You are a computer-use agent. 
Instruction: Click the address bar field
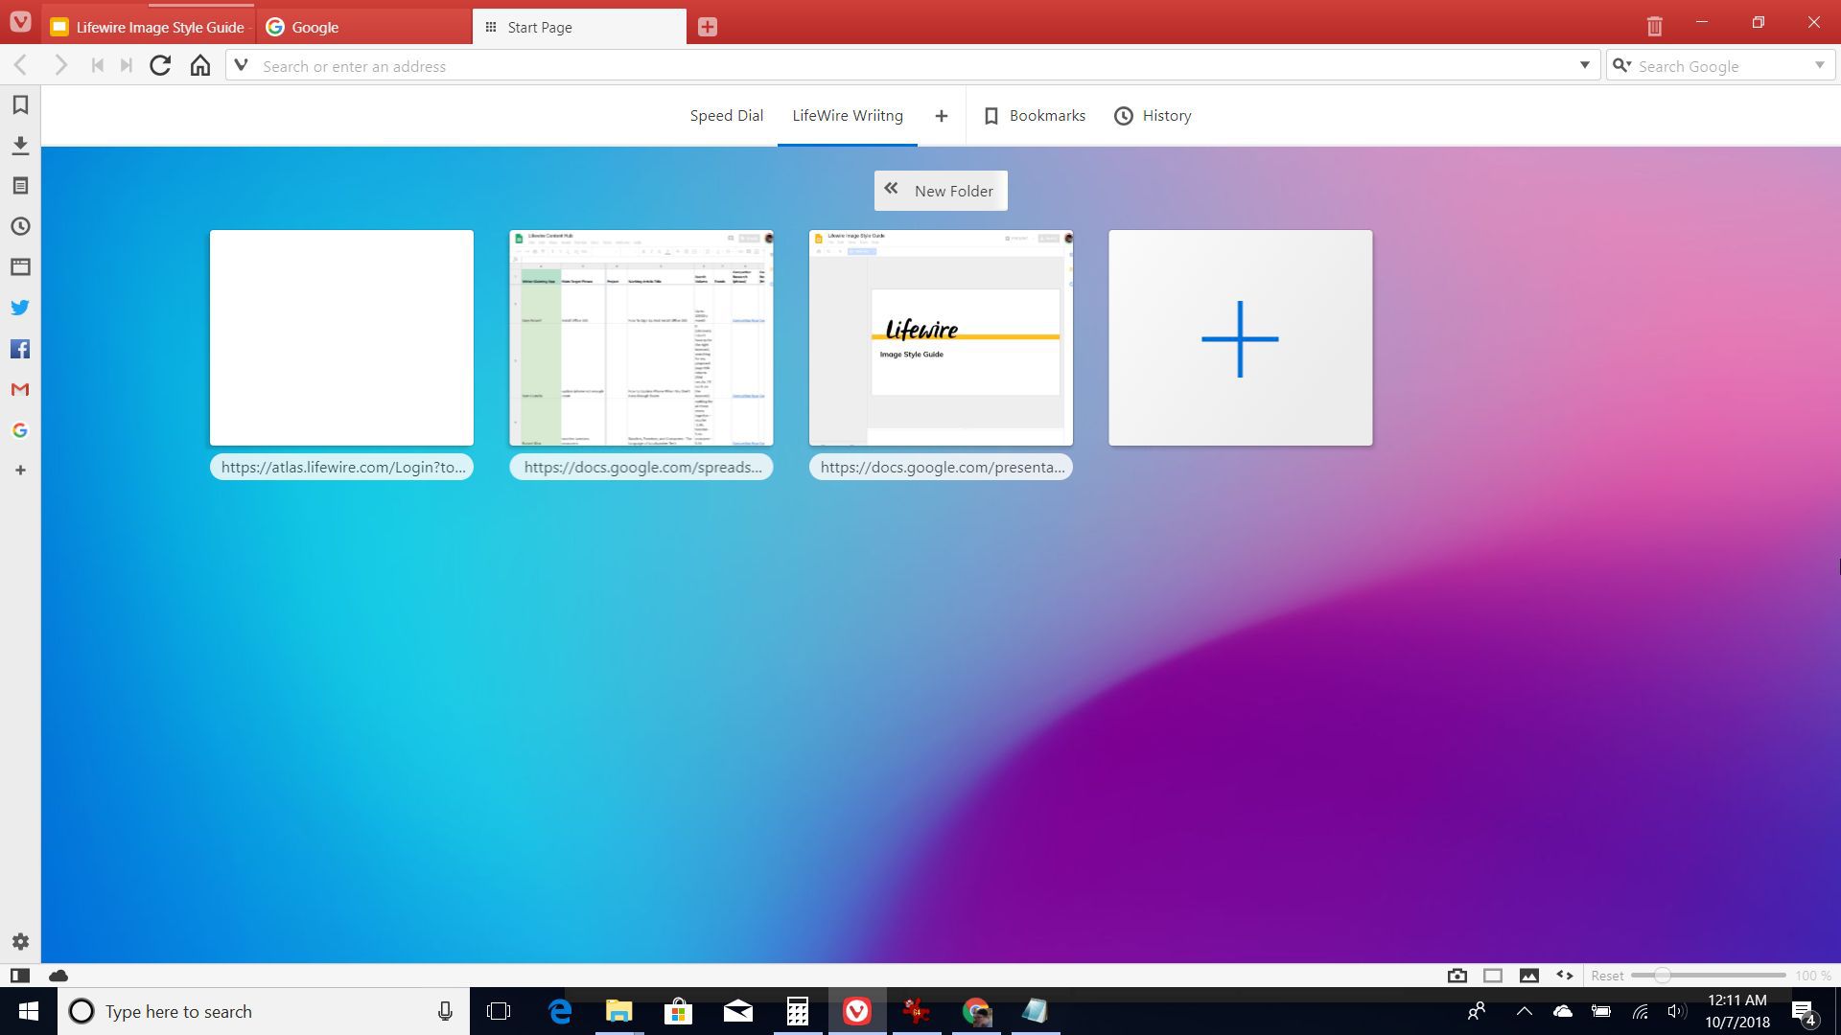[911, 66]
